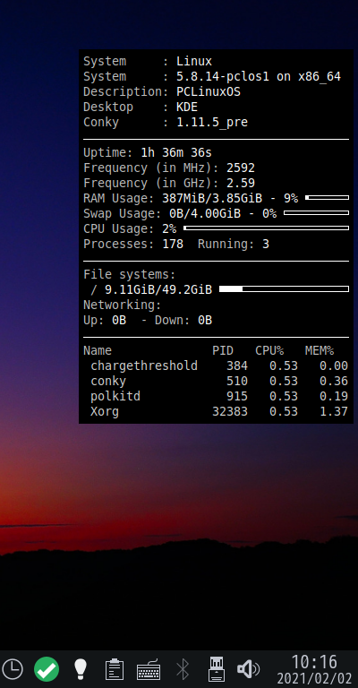
Task: Select the conky process name
Action: click(x=108, y=381)
